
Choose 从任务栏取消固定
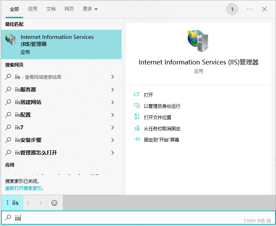click(x=162, y=129)
